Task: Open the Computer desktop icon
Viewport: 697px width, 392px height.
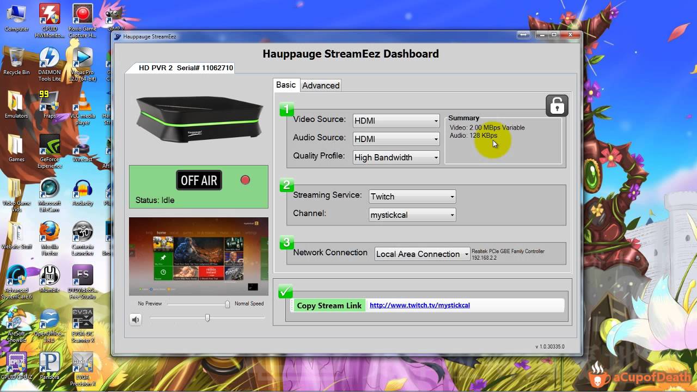Action: click(x=16, y=18)
